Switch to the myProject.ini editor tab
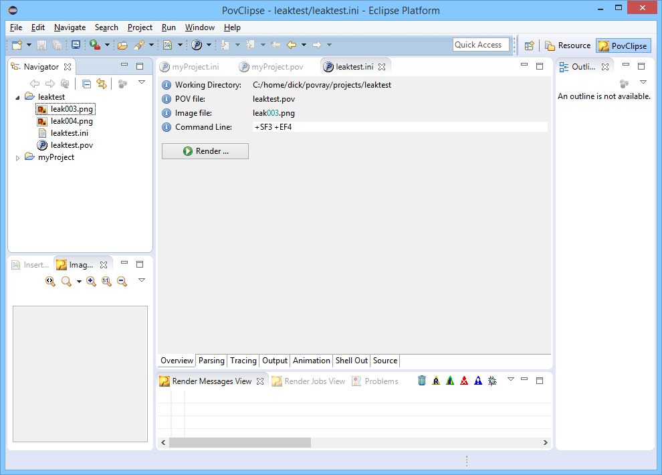The width and height of the screenshot is (662, 475). (190, 67)
